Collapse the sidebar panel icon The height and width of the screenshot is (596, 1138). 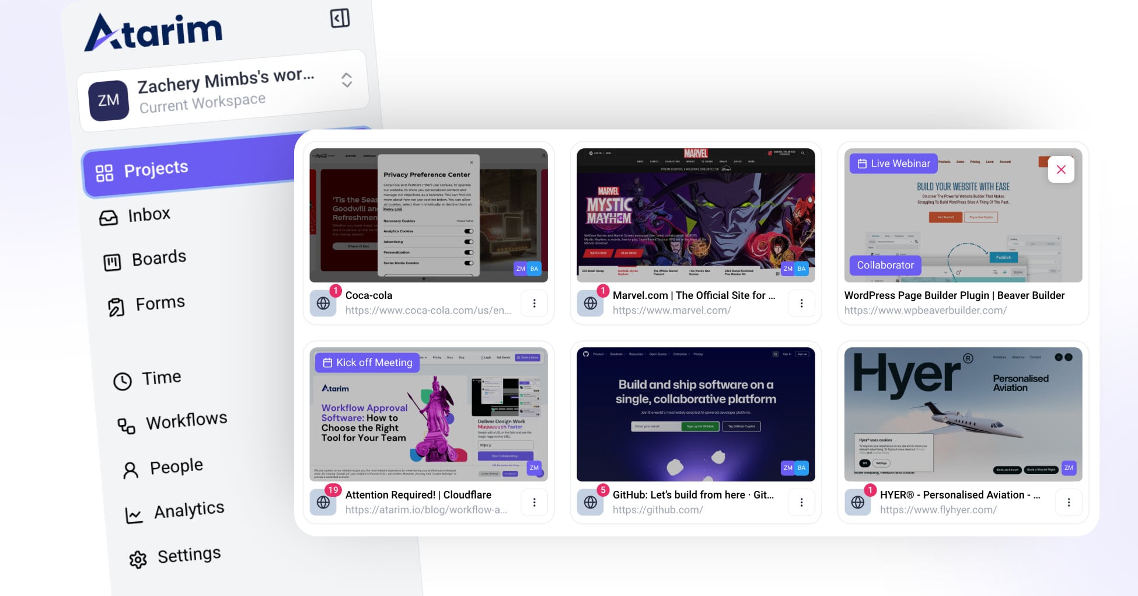tap(340, 18)
